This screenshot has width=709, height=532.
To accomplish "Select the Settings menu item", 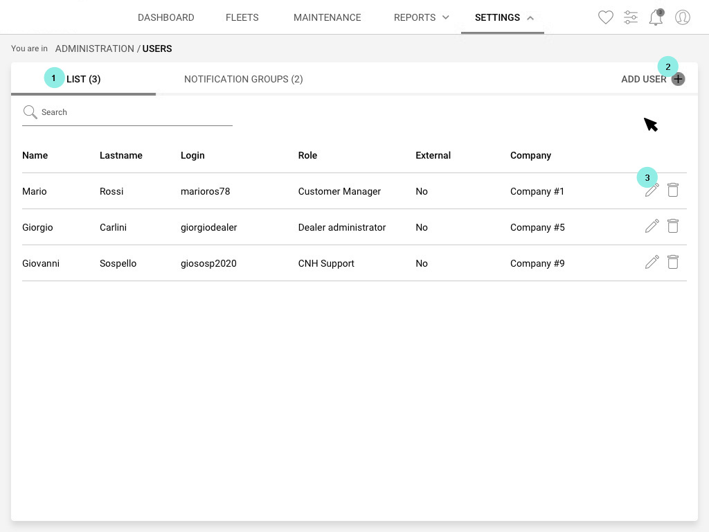I will [497, 17].
